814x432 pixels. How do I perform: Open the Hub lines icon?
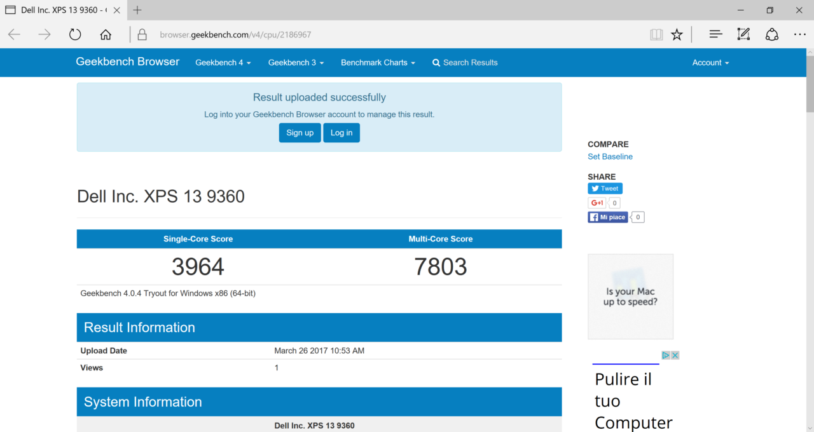715,34
